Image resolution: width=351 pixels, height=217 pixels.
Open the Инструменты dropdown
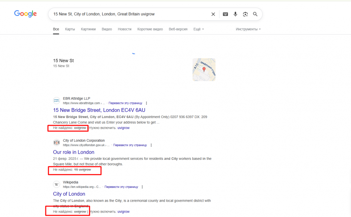(248, 29)
